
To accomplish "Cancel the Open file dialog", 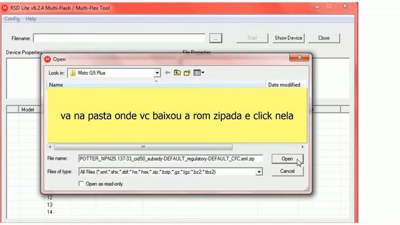I will point(287,171).
